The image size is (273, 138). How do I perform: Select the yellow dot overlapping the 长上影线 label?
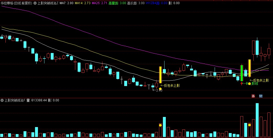point(249,84)
